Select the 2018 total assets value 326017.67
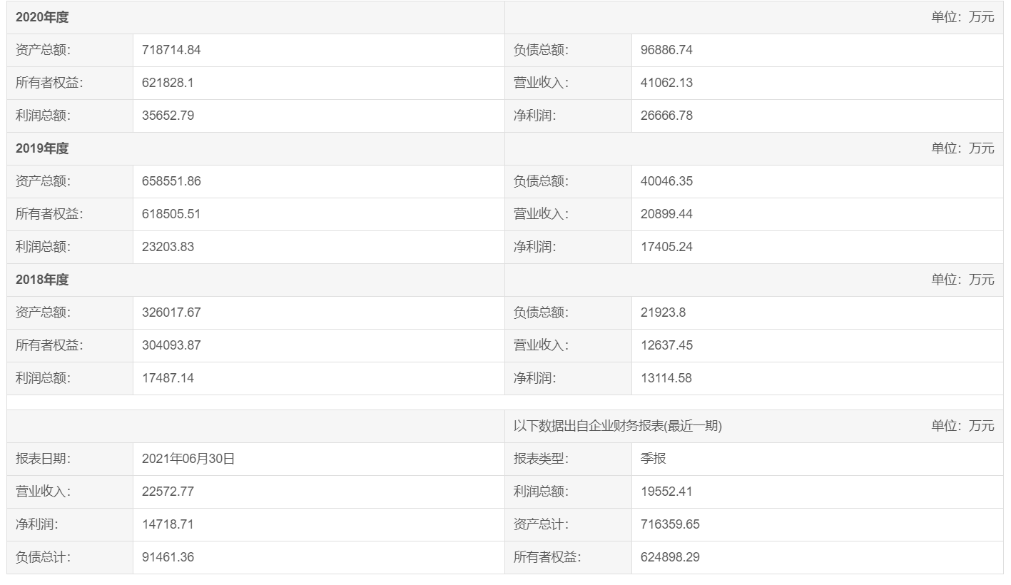Image resolution: width=1011 pixels, height=585 pixels. (171, 313)
